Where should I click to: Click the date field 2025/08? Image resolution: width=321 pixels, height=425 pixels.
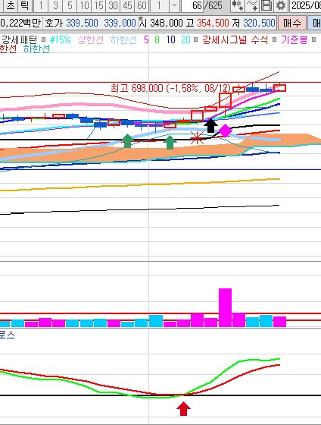[x=305, y=5]
